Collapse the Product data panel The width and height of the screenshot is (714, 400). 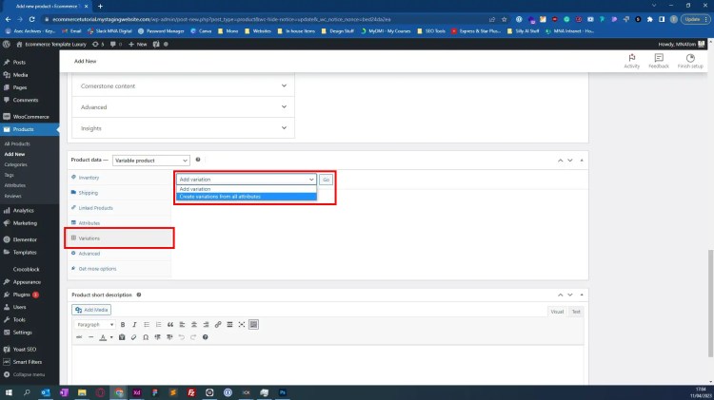[x=582, y=161]
